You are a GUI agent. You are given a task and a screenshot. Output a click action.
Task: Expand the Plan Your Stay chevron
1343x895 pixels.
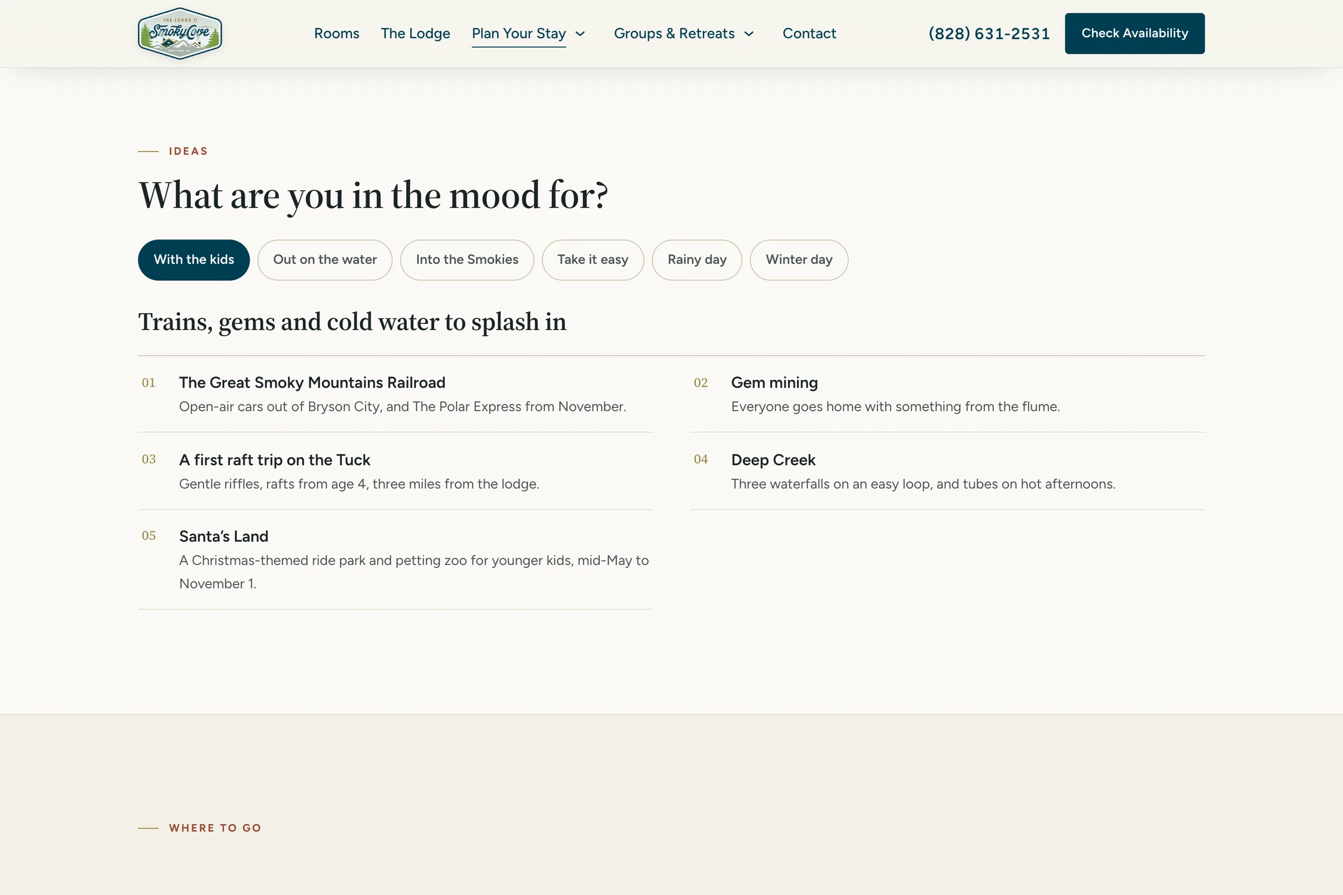(580, 34)
